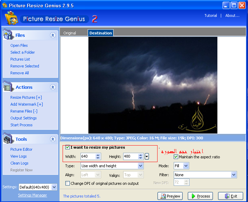Collapse the Actions section chevron
This screenshot has height=202, width=248.
coord(53,87)
